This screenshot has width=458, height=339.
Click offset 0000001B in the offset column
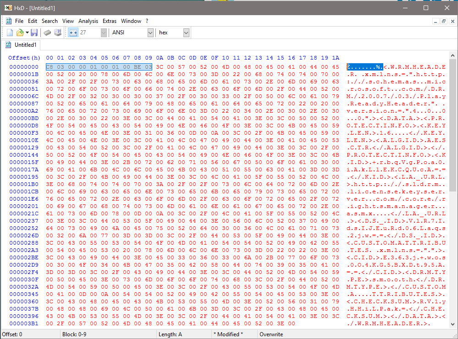click(x=24, y=74)
